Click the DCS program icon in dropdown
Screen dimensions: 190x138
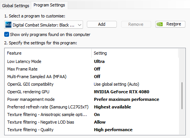point(8,25)
